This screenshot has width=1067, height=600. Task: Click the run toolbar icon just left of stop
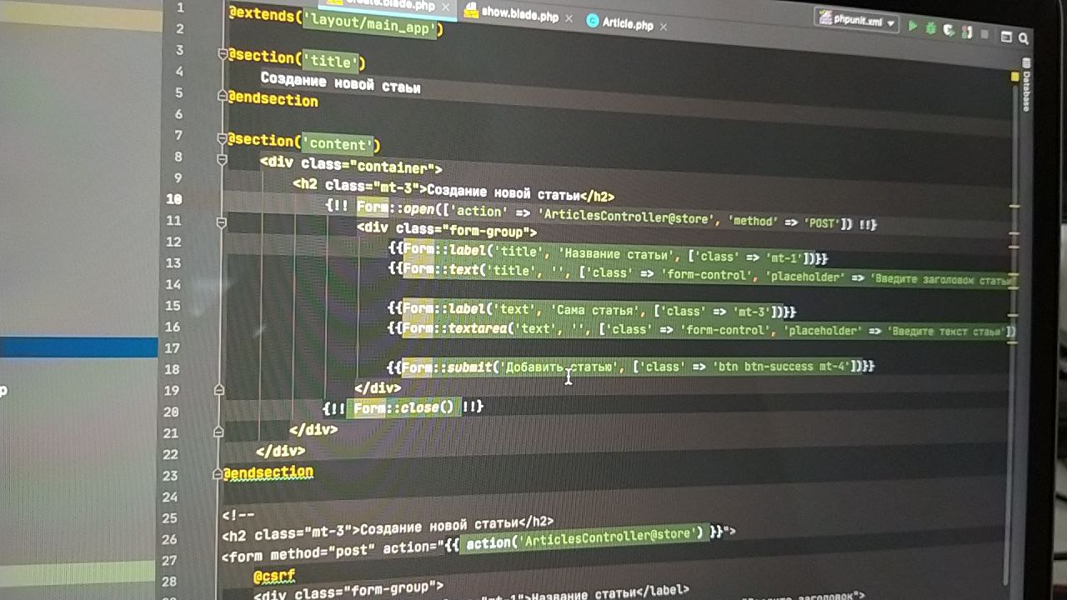coord(967,32)
